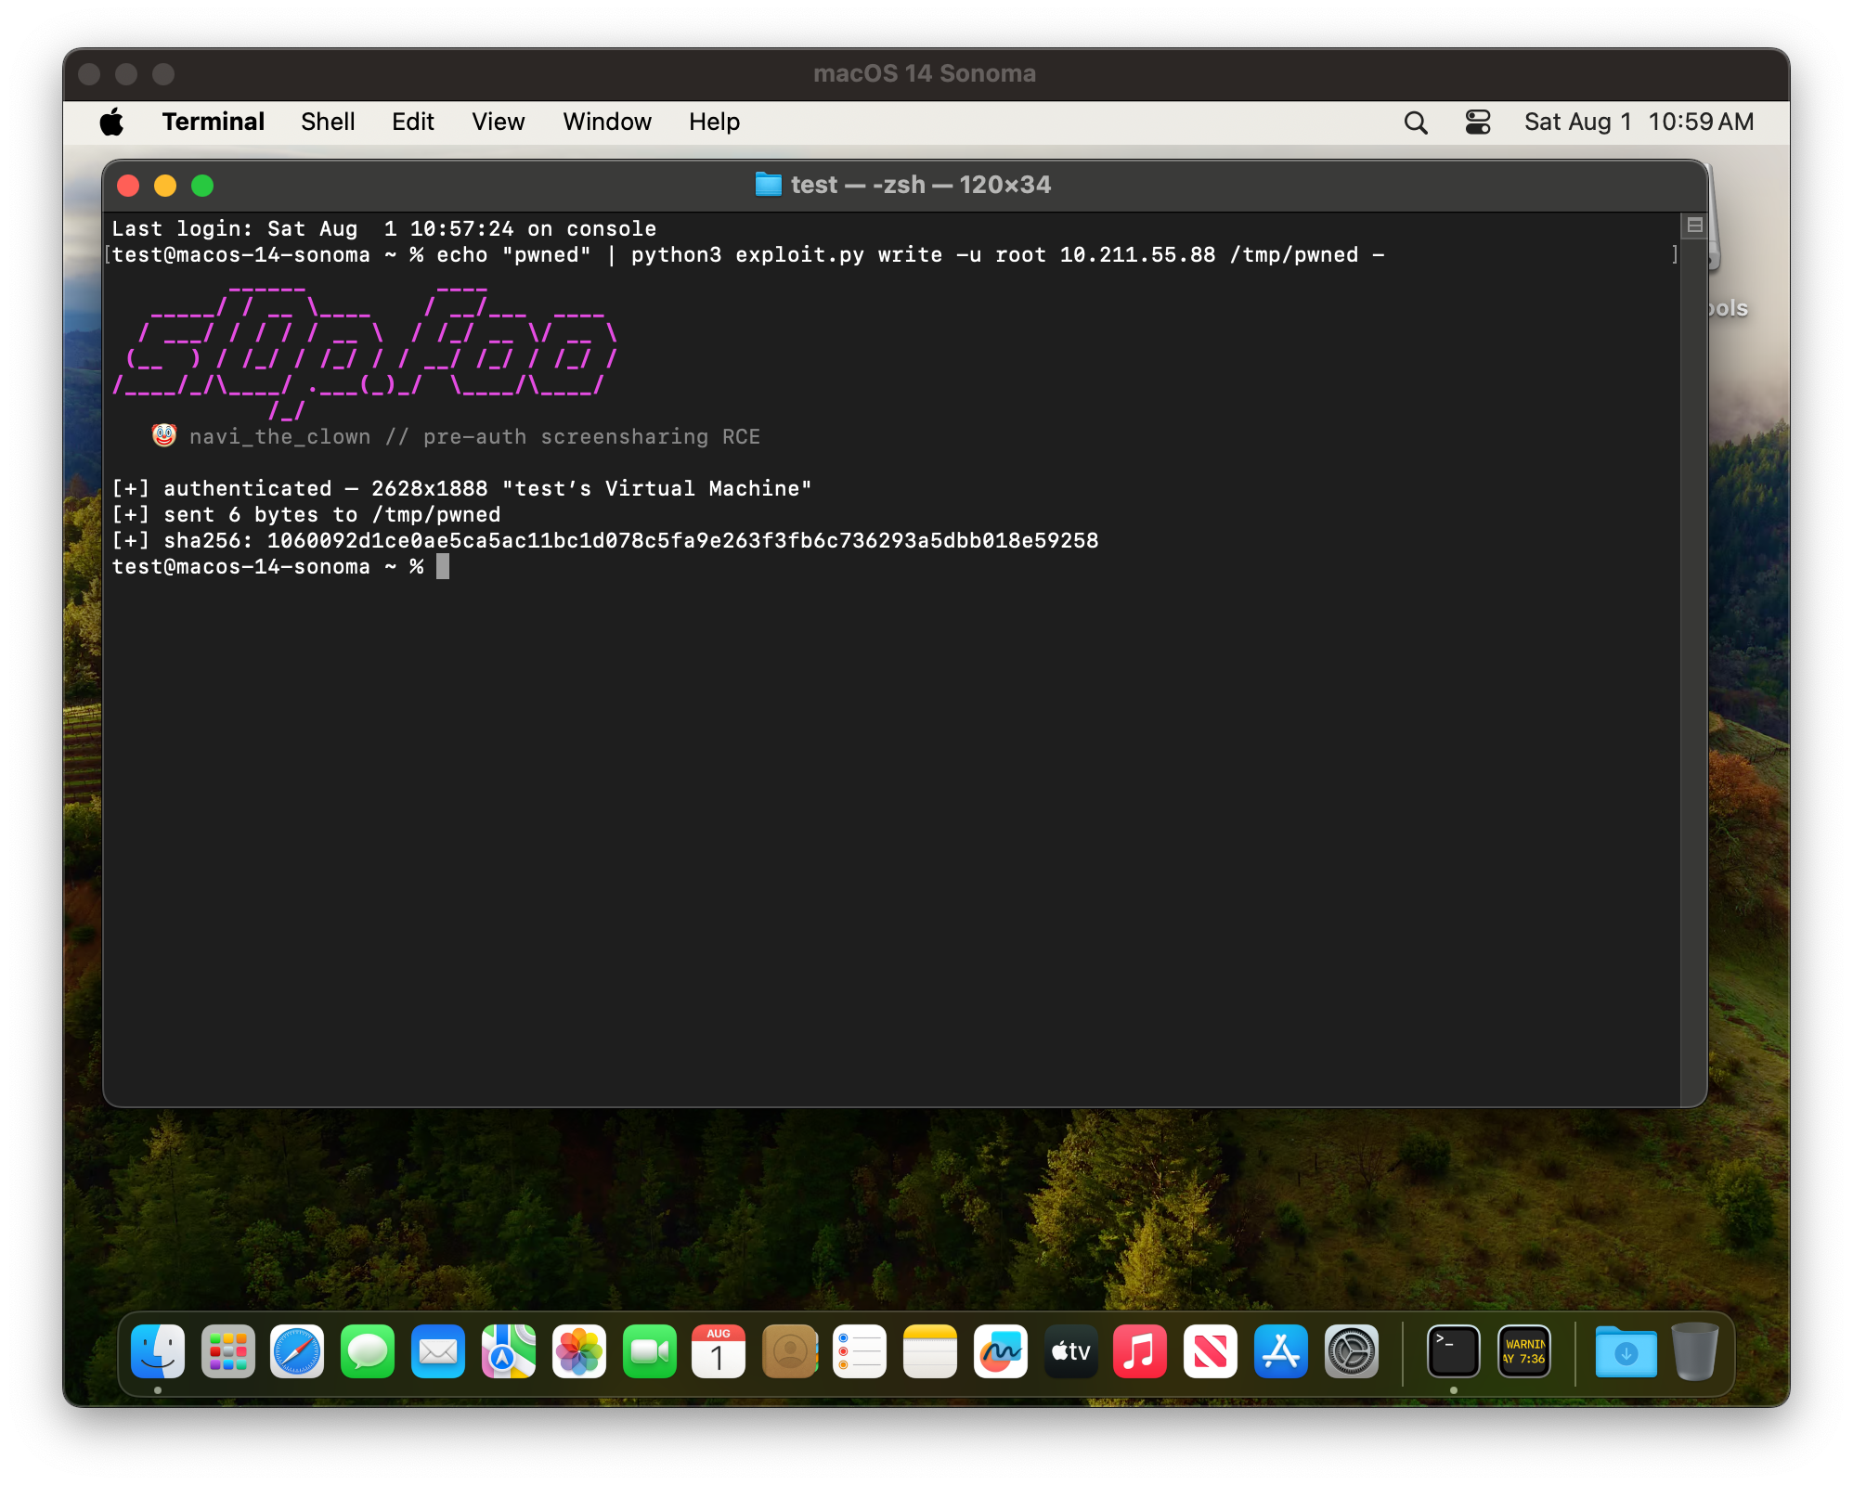1853x1485 pixels.
Task: Open the Trash in the Dock
Action: pos(1695,1351)
